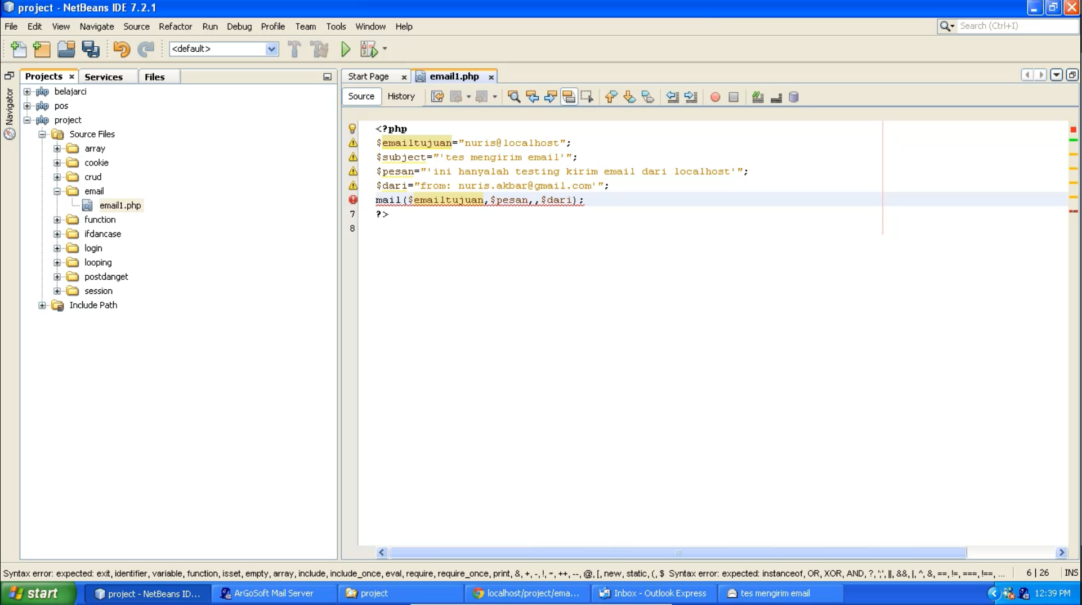
Task: Expand the belajarci project node
Action: (x=27, y=91)
